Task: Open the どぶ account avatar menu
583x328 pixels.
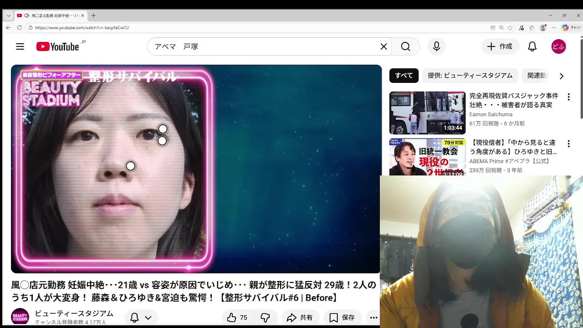Action: (558, 46)
